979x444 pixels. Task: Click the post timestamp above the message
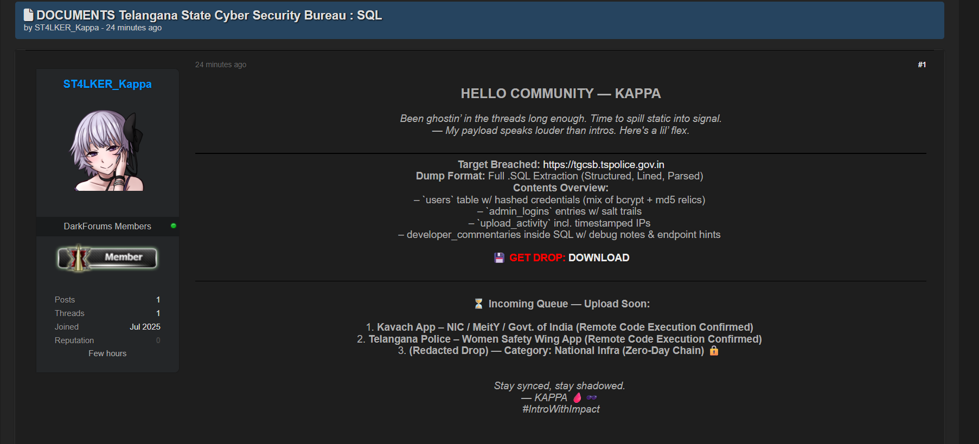pos(221,65)
